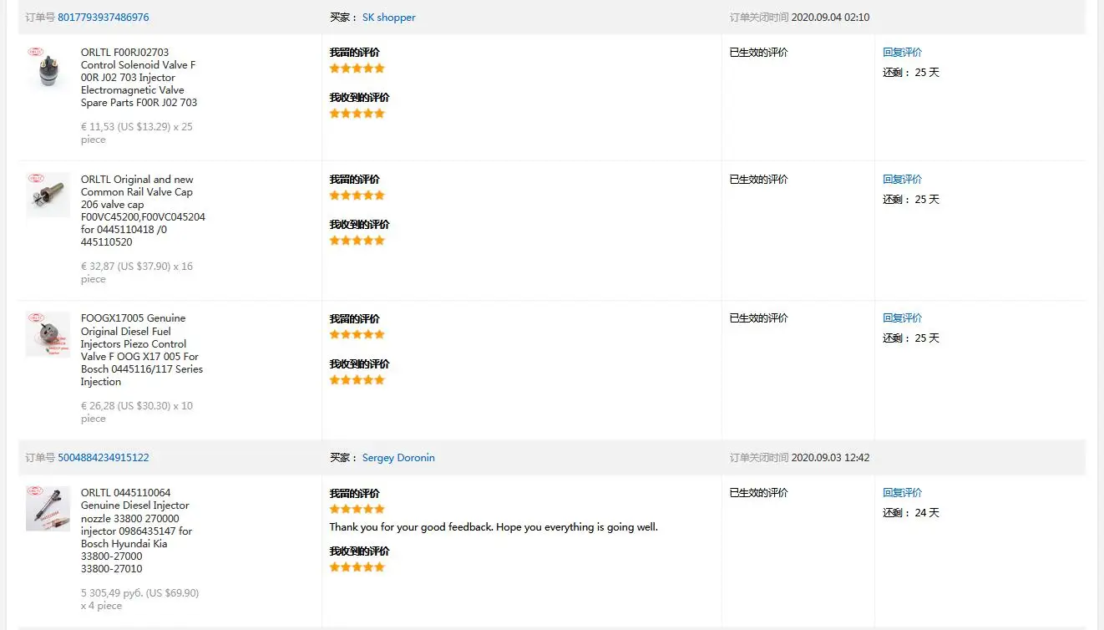Click 回复评价 for the FOOGX17005 piezo valve
Screen dimensions: 1104x630
click(x=902, y=318)
